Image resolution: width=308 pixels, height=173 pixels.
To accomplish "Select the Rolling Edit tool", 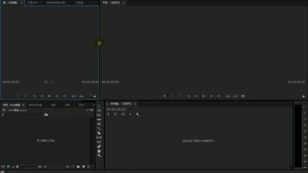I will tap(99, 124).
